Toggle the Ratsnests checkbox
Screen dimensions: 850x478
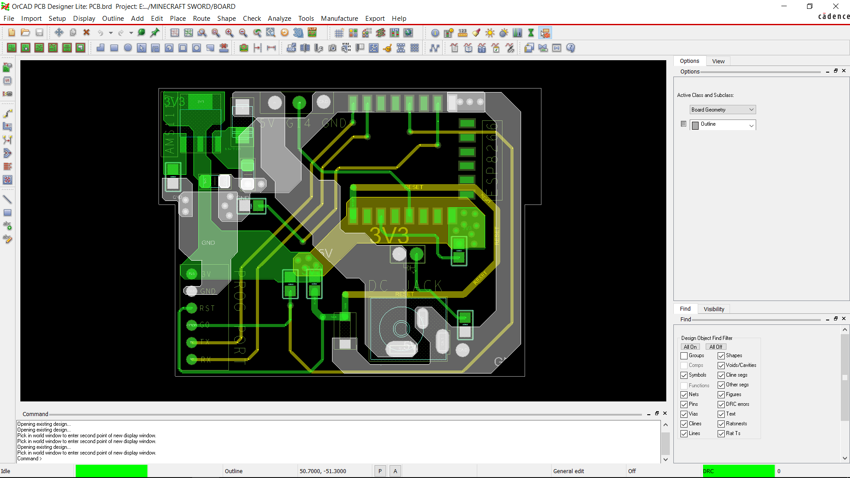click(721, 424)
